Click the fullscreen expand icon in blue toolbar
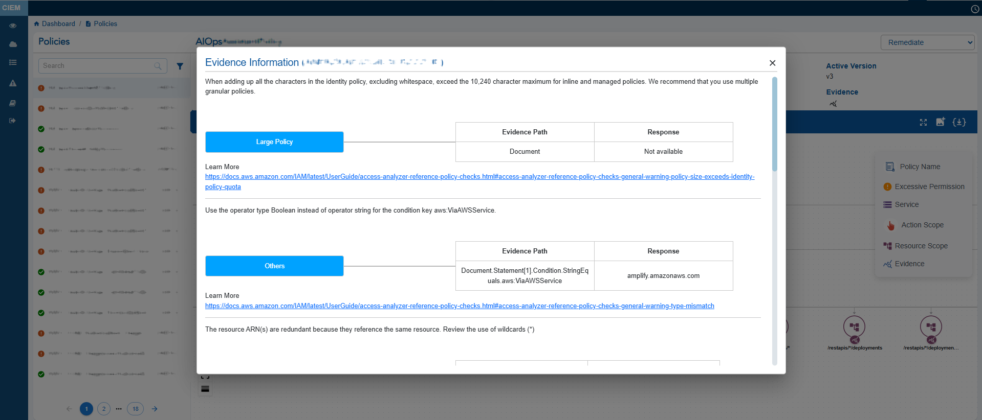 click(x=923, y=122)
